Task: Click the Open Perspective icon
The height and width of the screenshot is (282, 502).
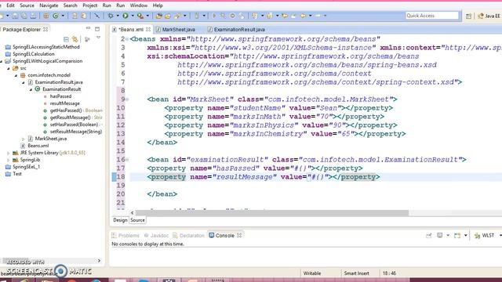Action: [x=469, y=16]
